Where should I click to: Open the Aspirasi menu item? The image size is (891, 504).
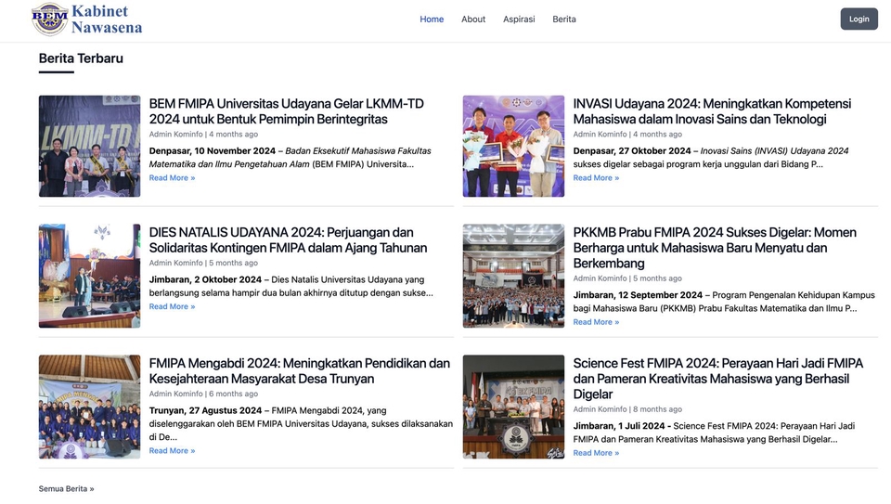click(x=518, y=19)
